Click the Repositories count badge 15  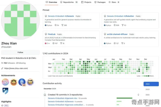click(x=76, y=2)
